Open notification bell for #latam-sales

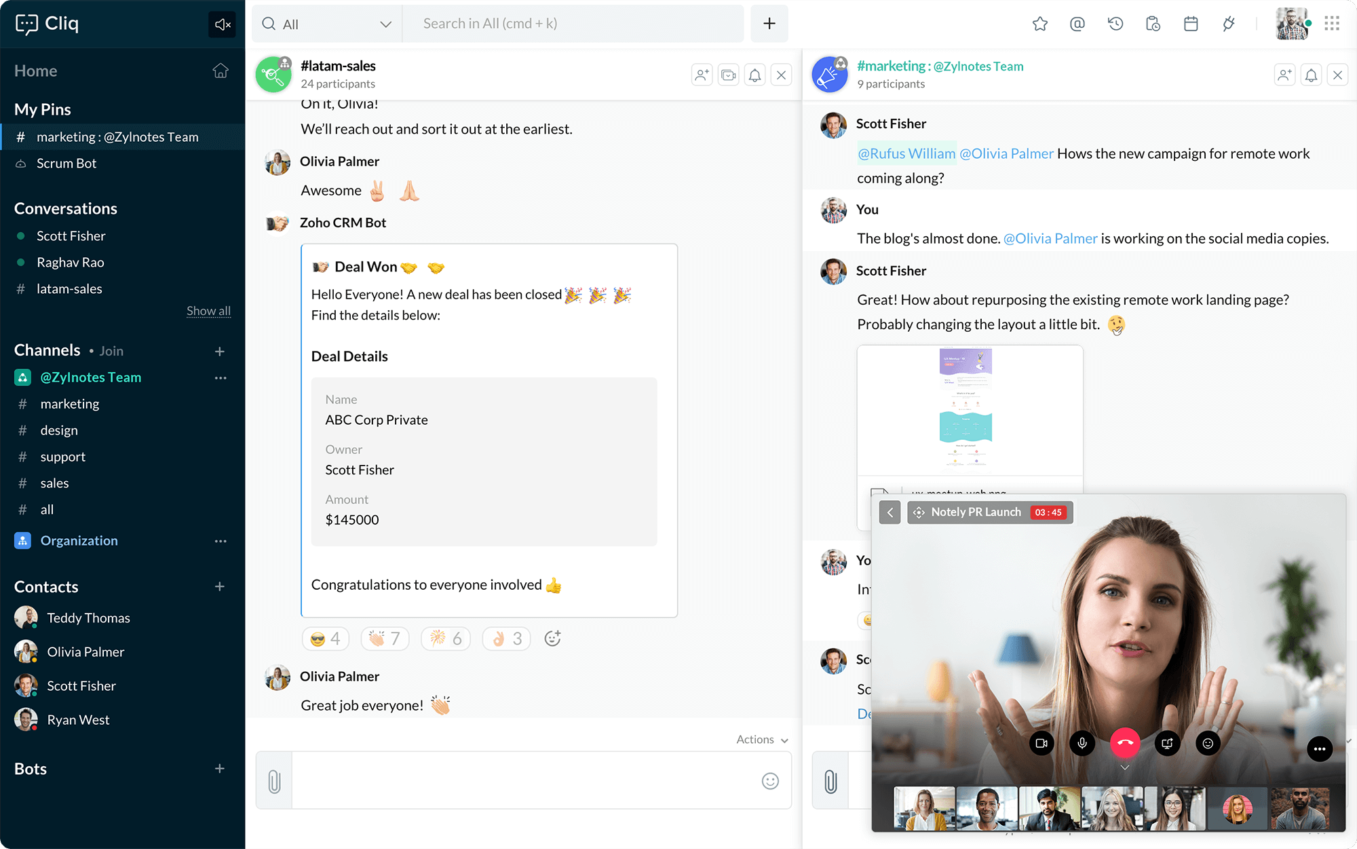[754, 75]
